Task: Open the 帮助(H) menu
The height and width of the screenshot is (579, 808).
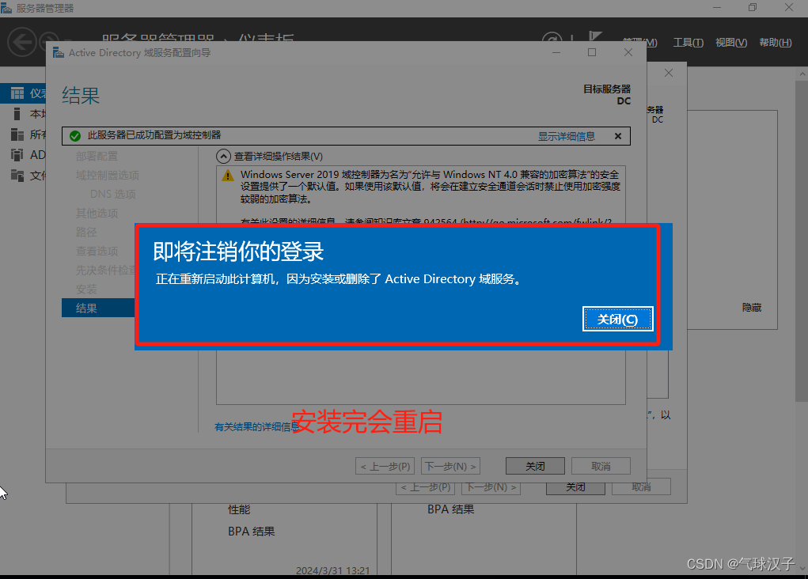Action: [x=775, y=42]
